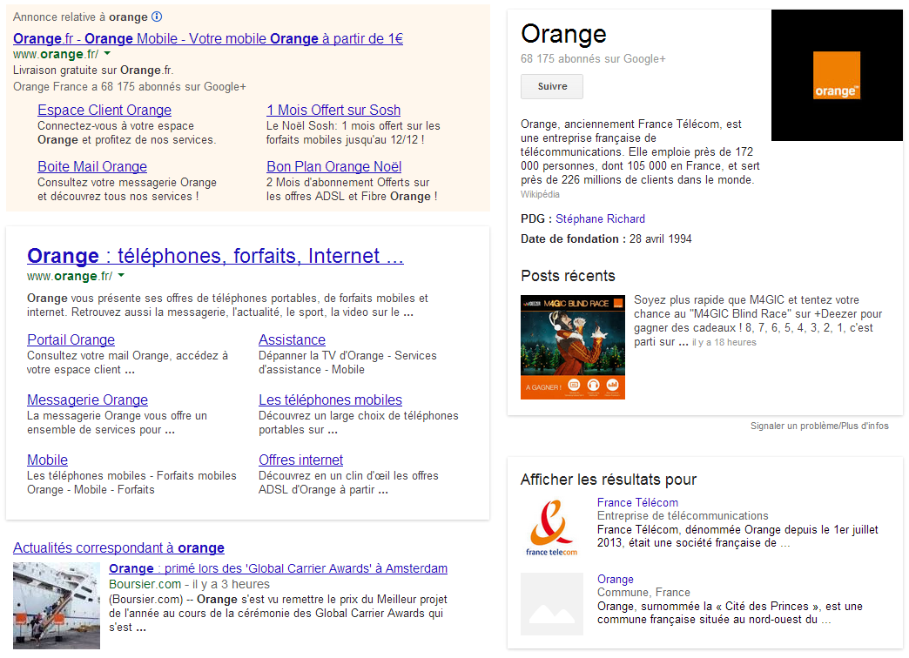This screenshot has width=909, height=658.
Task: Click the Orange knowledge panel title
Action: [x=563, y=34]
